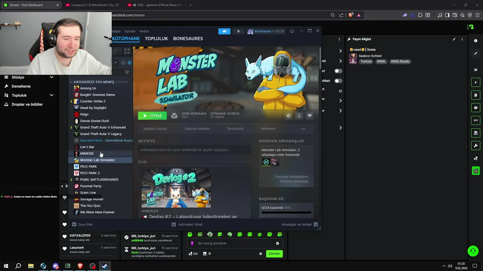Switch to Liverpool vs Manchester City browser tab
The image size is (483, 271).
tap(92, 5)
